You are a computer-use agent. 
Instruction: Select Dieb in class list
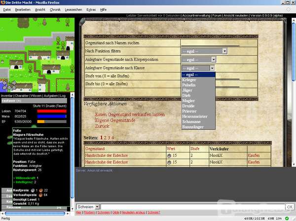click(198, 95)
